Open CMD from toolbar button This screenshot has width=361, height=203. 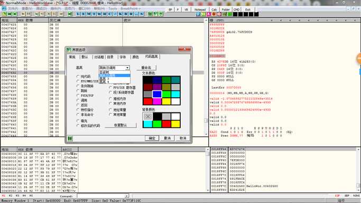coord(236,10)
